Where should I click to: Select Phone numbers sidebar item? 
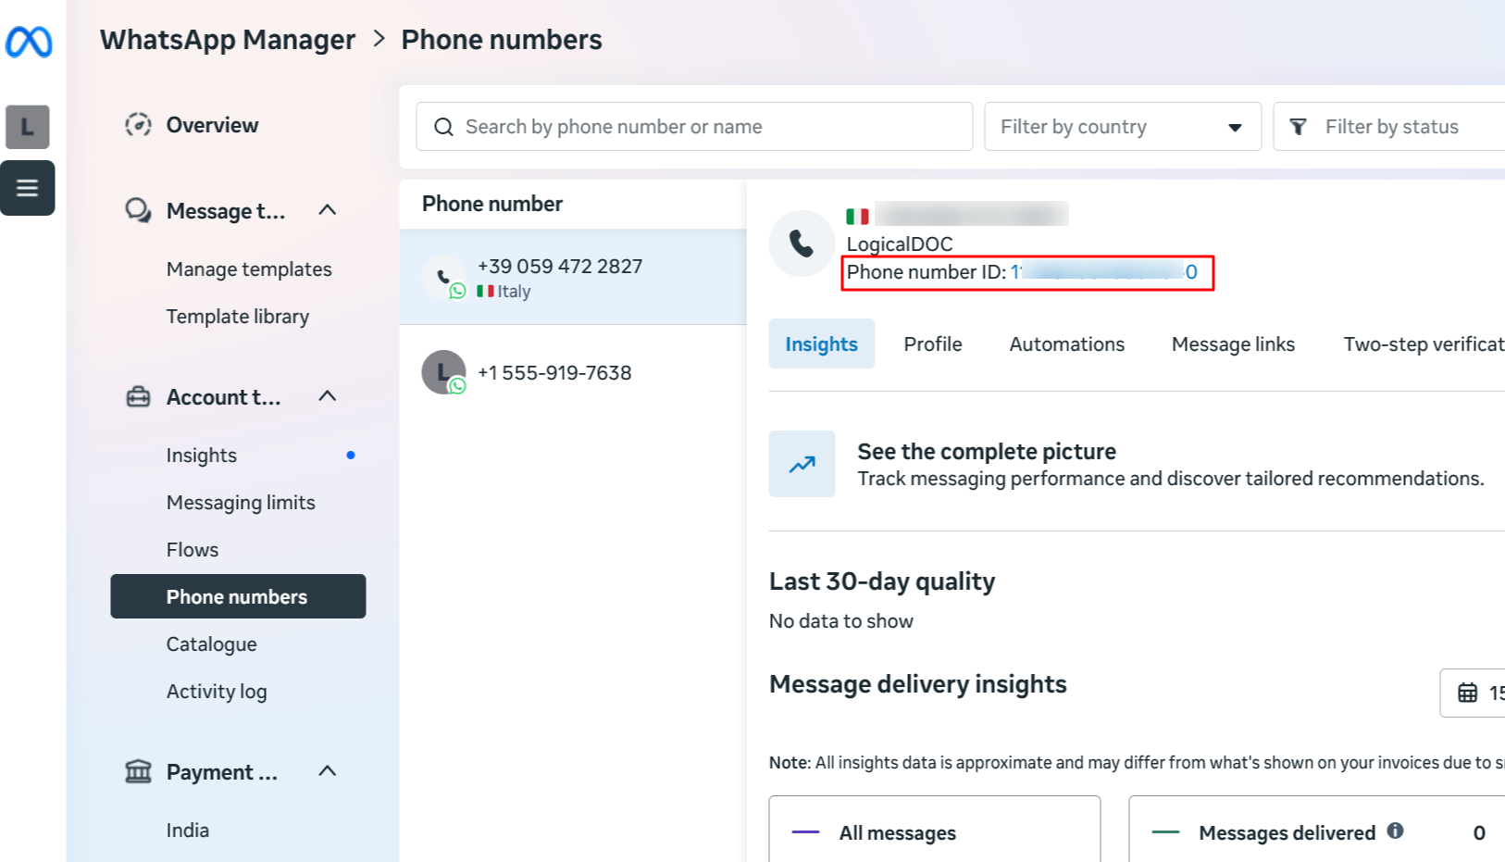click(x=238, y=596)
